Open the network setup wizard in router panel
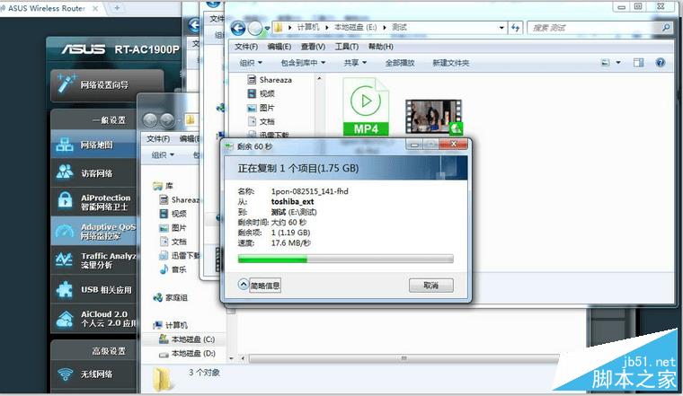The height and width of the screenshot is (396, 683). click(x=107, y=85)
